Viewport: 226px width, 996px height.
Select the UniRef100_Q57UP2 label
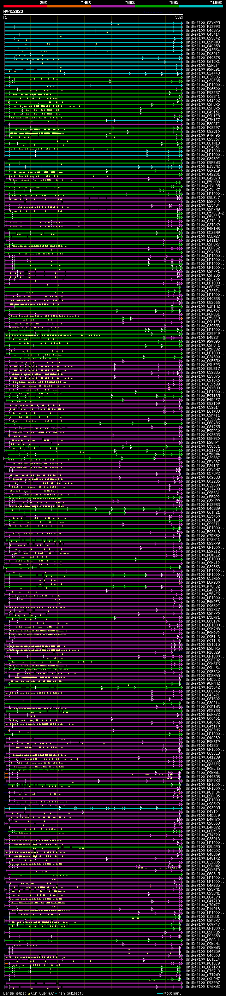point(203,474)
